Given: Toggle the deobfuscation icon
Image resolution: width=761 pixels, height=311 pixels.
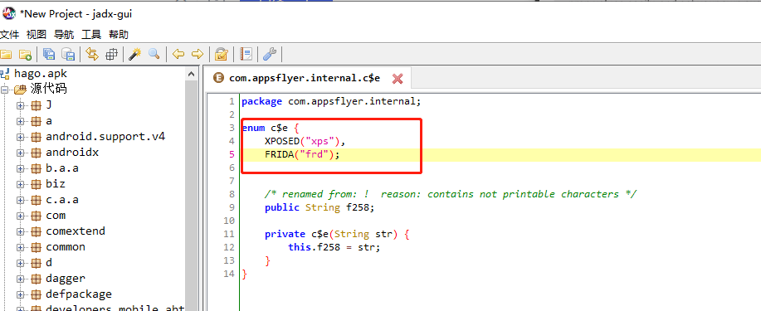Looking at the screenshot, I should [x=222, y=54].
